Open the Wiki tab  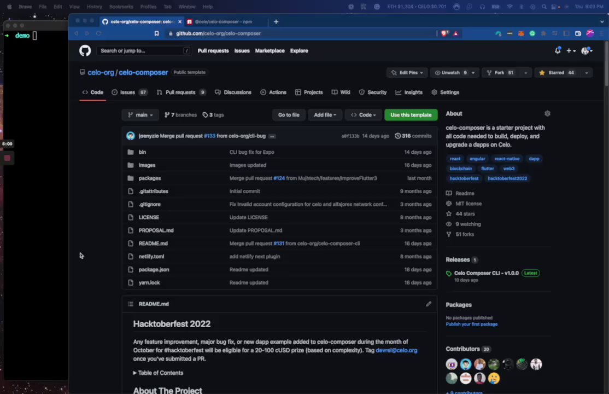[341, 92]
